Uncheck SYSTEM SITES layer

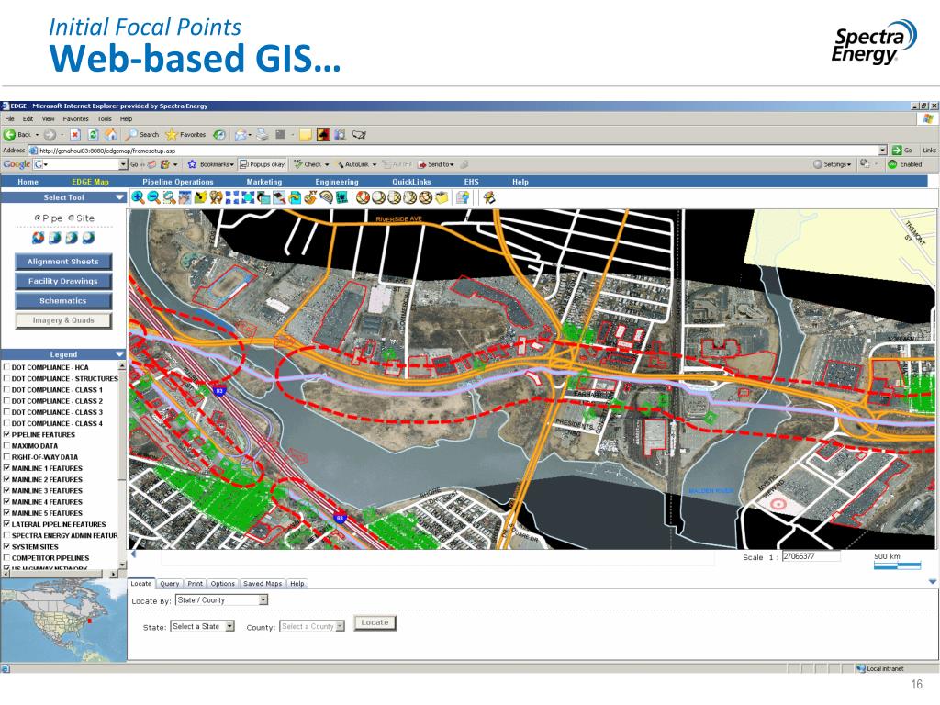[6, 547]
